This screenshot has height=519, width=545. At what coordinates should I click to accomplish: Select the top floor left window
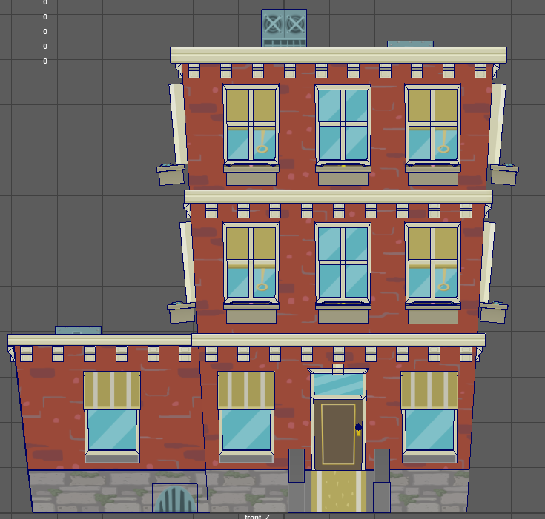(x=251, y=125)
